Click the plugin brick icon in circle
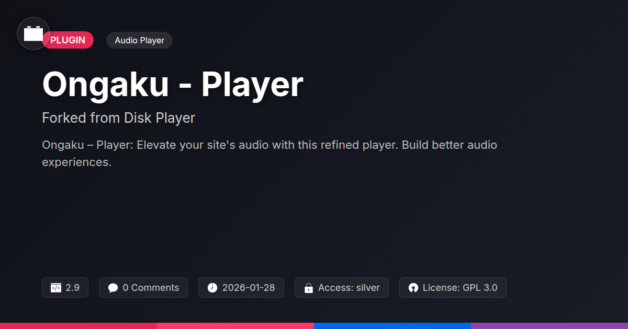 (x=33, y=33)
